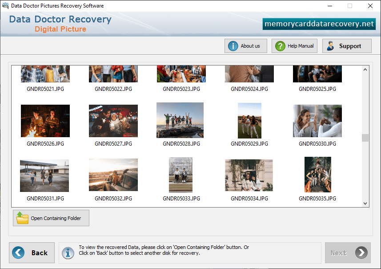
Task: Click the scrollbar up arrow
Action: pos(365,69)
